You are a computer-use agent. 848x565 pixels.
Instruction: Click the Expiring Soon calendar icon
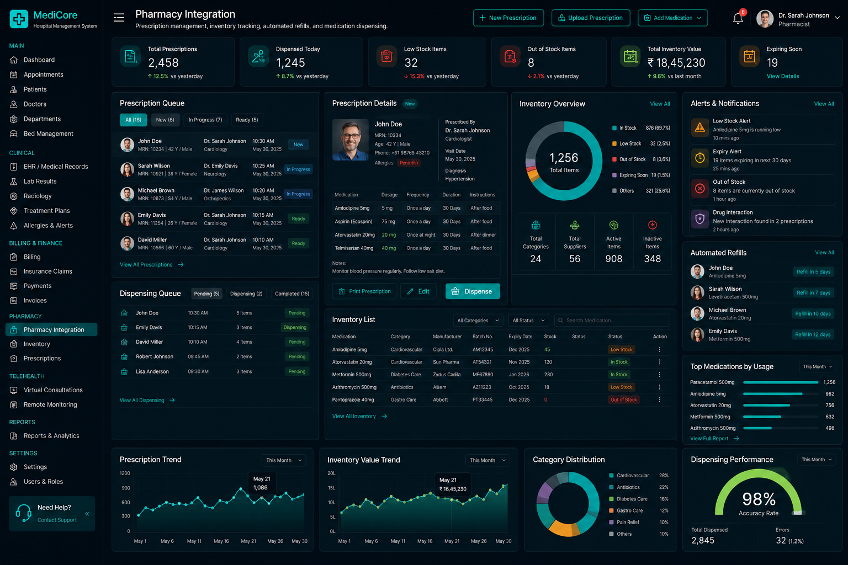[749, 56]
